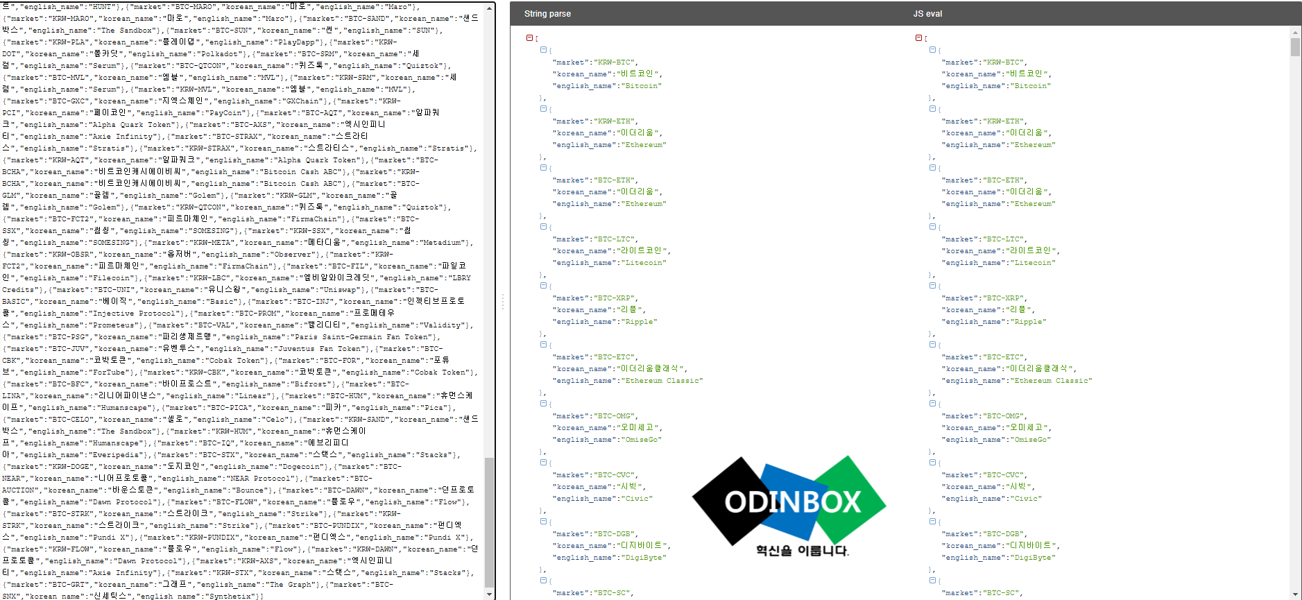Collapse the BTC-OMG object in String parse

click(x=543, y=404)
